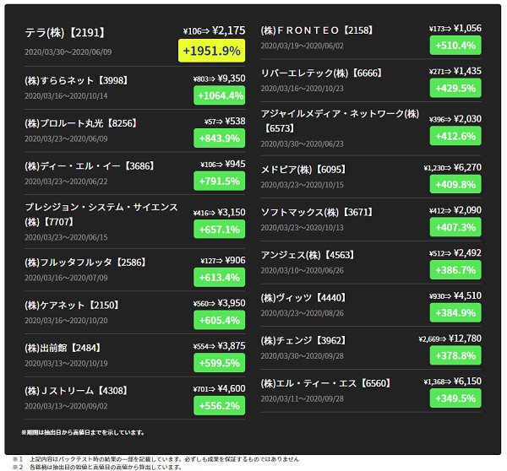Click price ¥1,230⇒¥6,270 text
The image size is (507, 471).
tap(453, 167)
